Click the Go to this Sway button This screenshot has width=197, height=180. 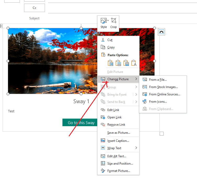[x=80, y=123]
